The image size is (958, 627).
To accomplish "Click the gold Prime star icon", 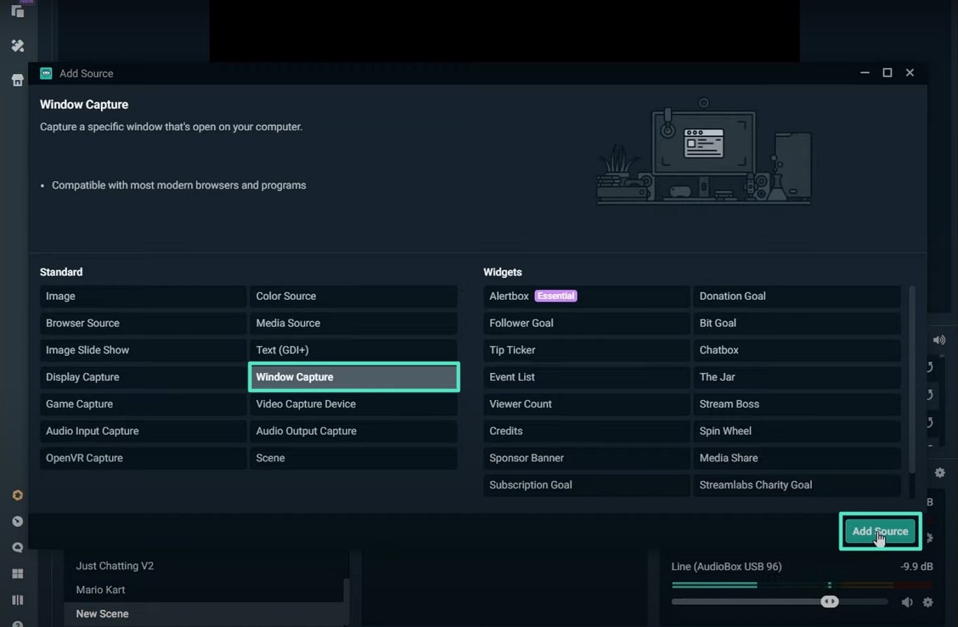I will point(18,495).
